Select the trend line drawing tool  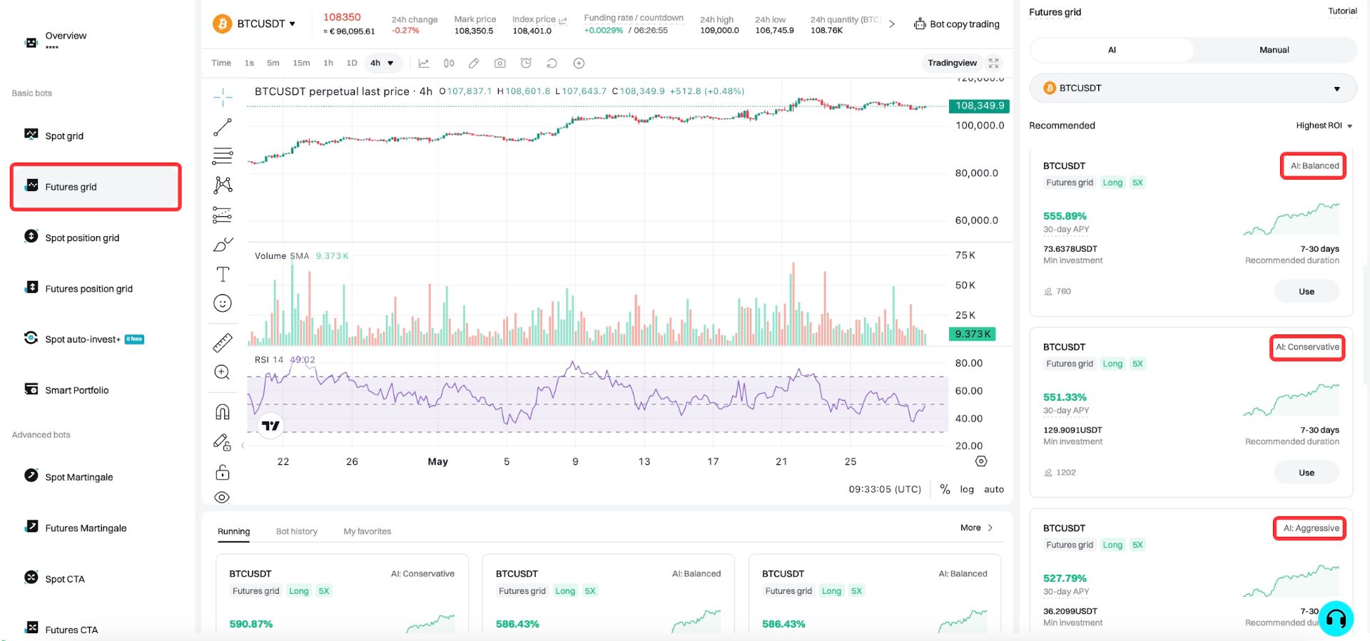pyautogui.click(x=223, y=127)
